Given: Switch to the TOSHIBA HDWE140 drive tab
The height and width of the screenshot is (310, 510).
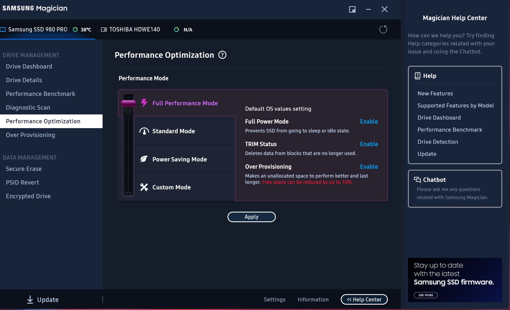Looking at the screenshot, I should point(134,30).
